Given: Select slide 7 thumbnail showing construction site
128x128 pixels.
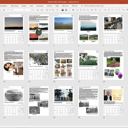Looking at the screenshot, I should (x=113, y=29).
